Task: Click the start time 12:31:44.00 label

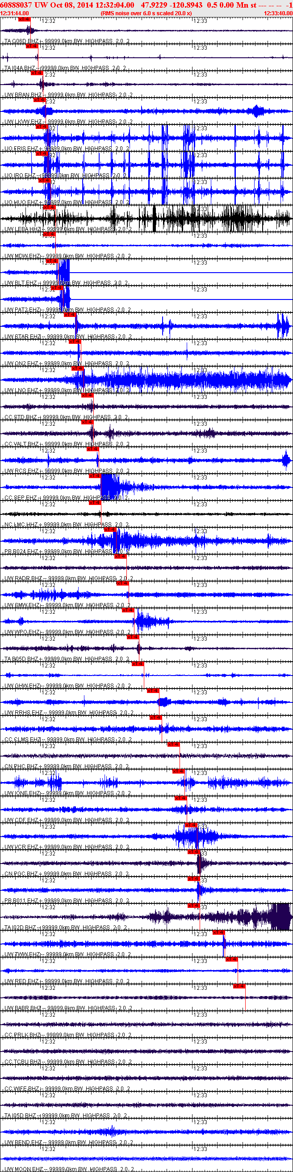Action: [x=15, y=13]
